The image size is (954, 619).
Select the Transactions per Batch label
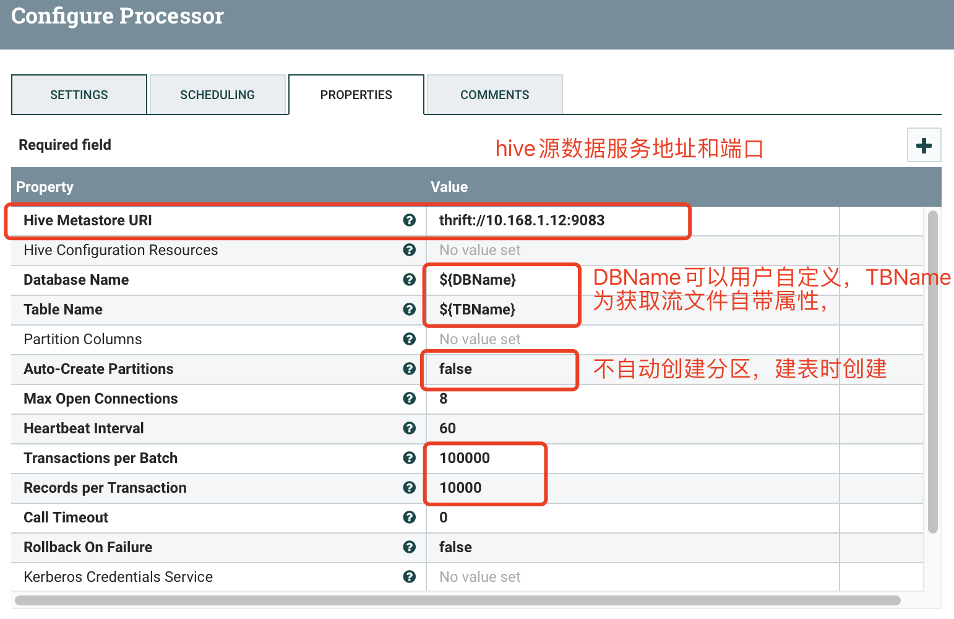(x=101, y=458)
